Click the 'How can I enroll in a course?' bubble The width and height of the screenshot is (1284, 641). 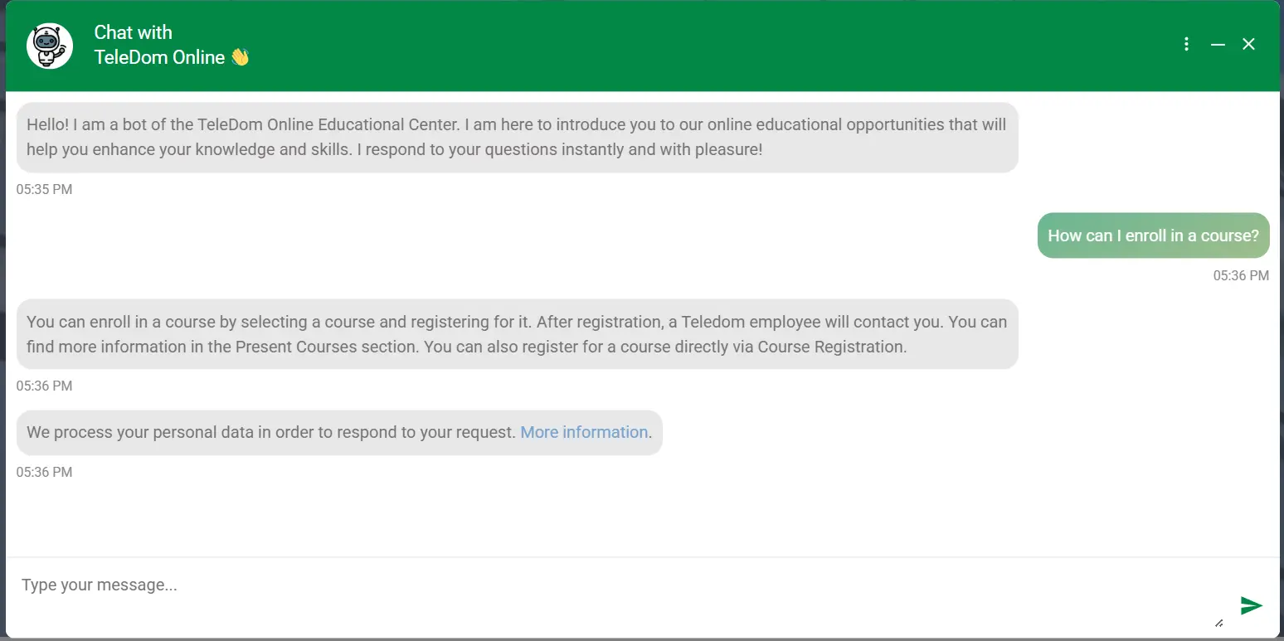pyautogui.click(x=1153, y=236)
